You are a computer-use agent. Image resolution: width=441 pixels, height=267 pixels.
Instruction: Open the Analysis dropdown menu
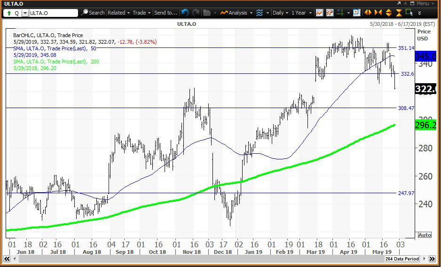point(236,13)
